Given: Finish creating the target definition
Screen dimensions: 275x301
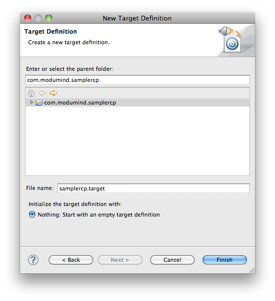Looking at the screenshot, I should pos(225,260).
